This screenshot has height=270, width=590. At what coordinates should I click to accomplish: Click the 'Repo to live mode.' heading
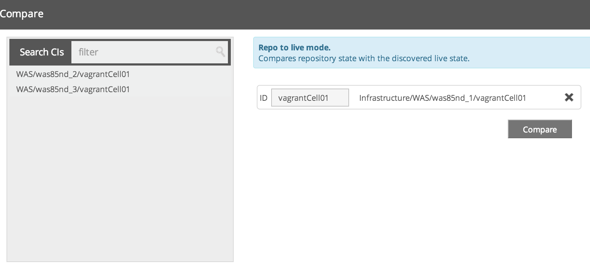pyautogui.click(x=294, y=48)
